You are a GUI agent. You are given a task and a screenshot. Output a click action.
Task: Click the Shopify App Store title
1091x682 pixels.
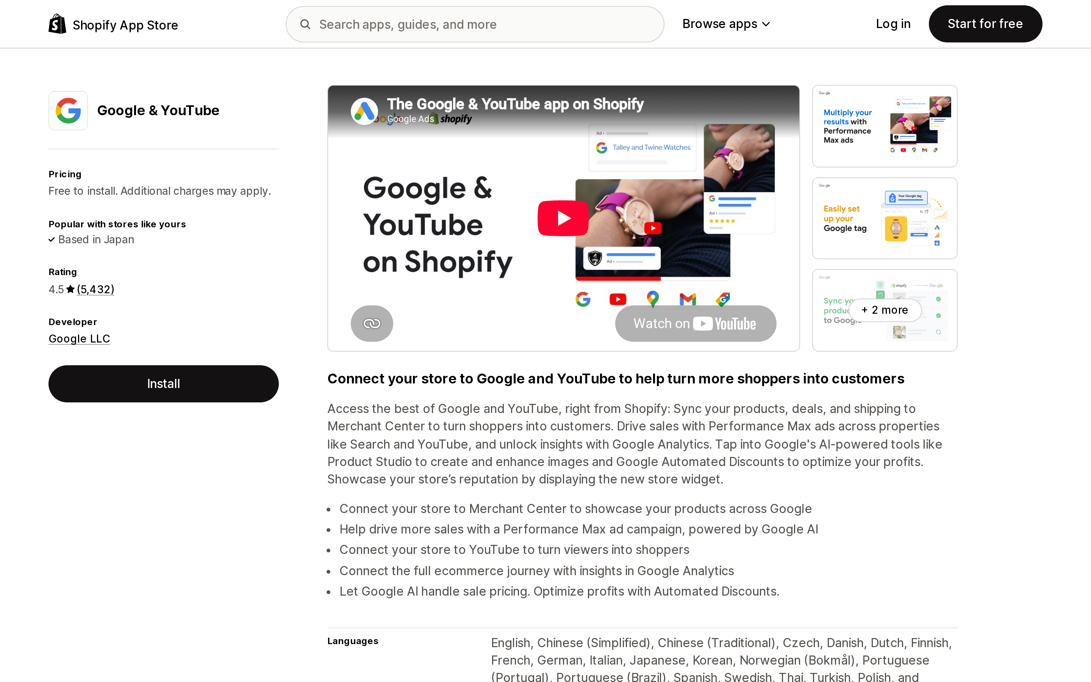point(125,25)
